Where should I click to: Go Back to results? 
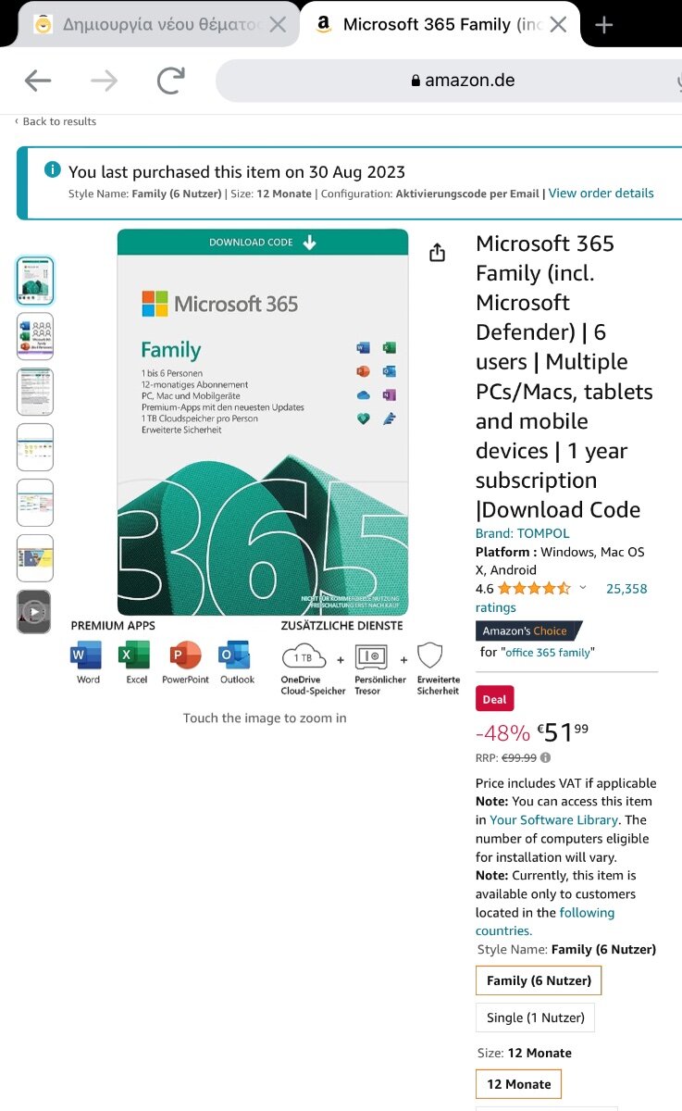(x=56, y=121)
